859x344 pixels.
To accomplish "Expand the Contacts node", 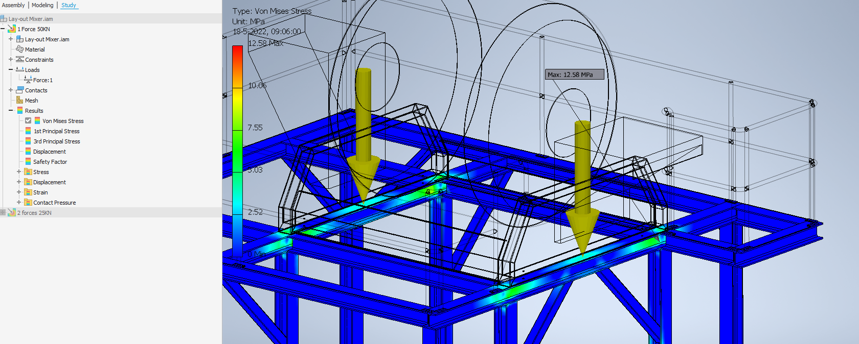I will tap(11, 90).
